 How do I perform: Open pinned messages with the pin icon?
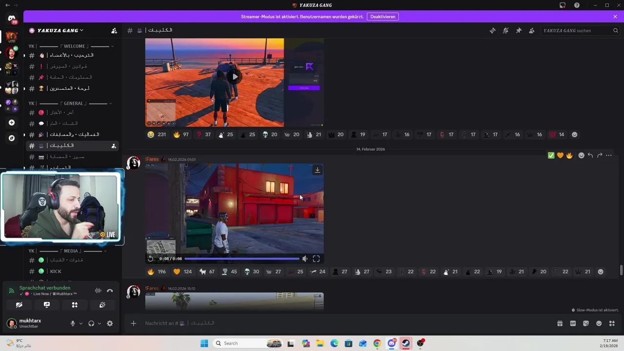519,30
